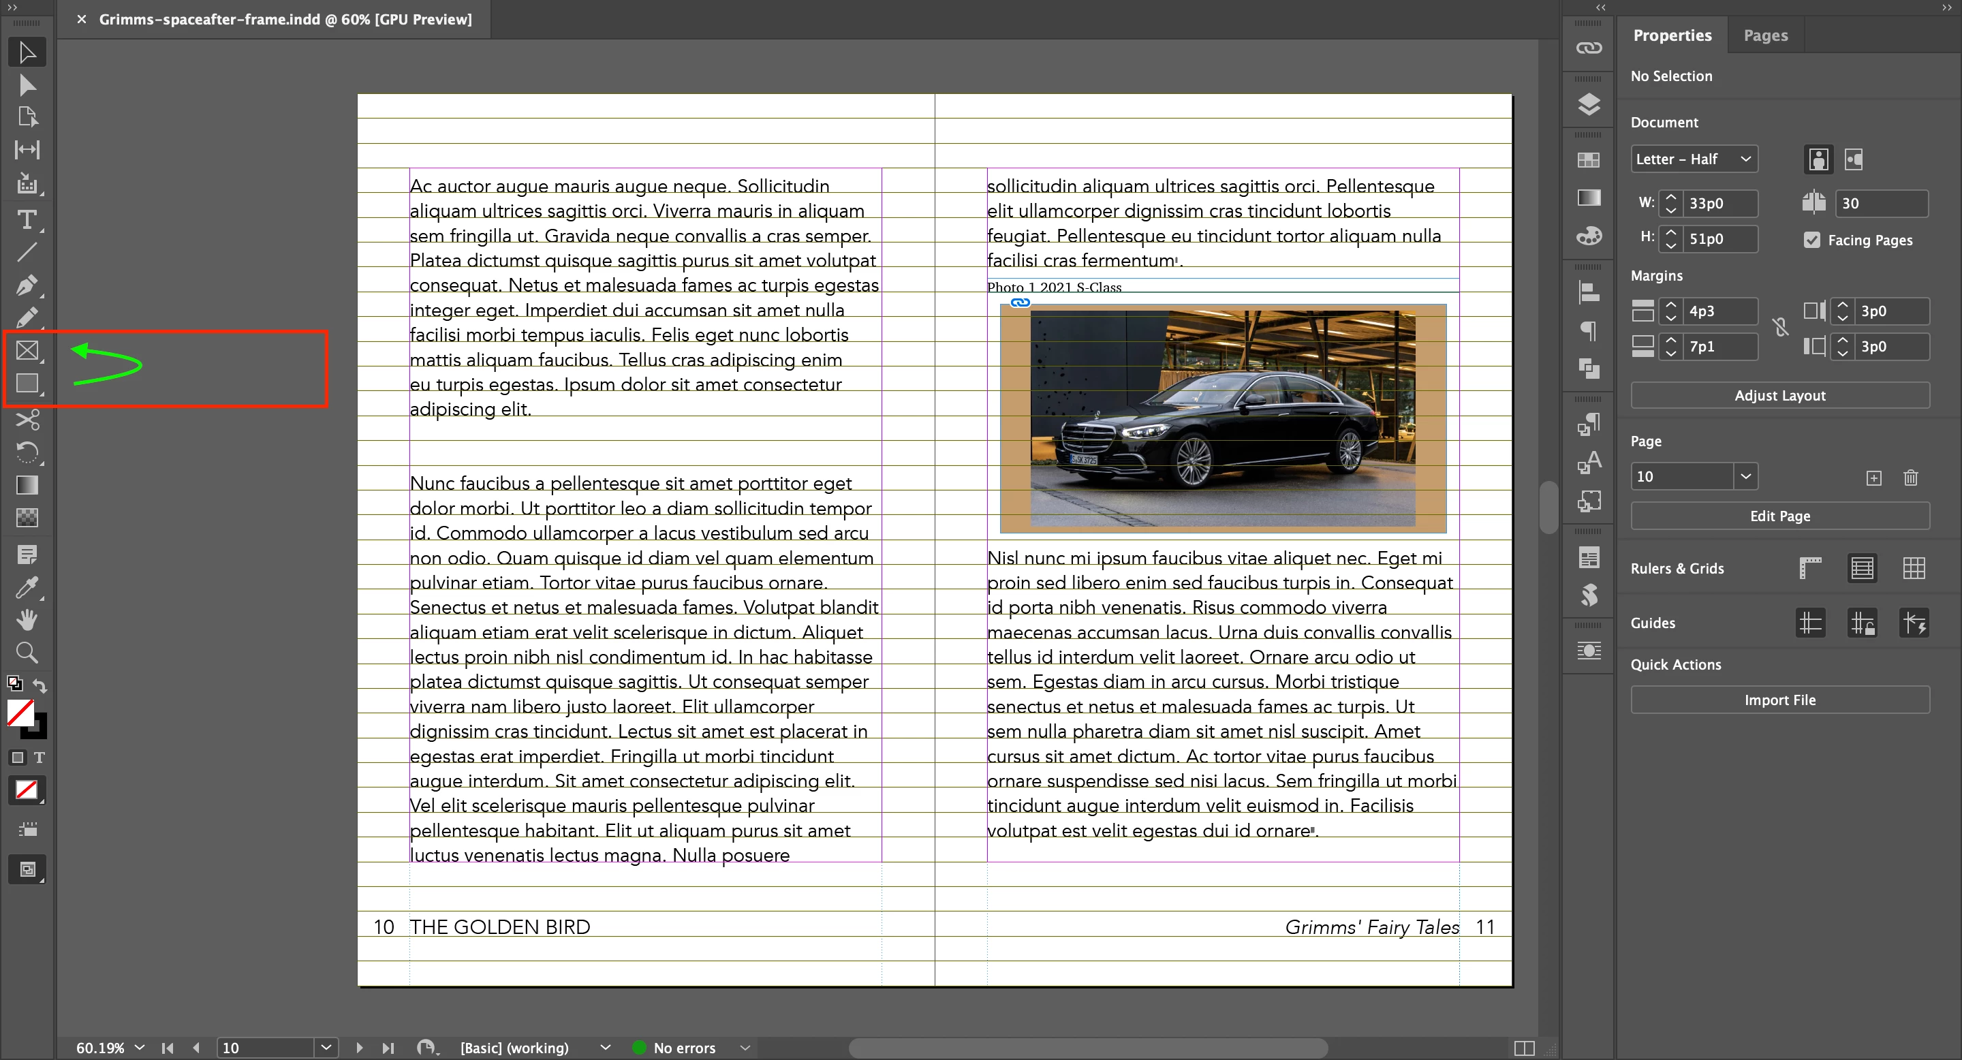Screen dimensions: 1962x1060
Task: Toggle the Facing Pages checkbox
Action: (1812, 240)
